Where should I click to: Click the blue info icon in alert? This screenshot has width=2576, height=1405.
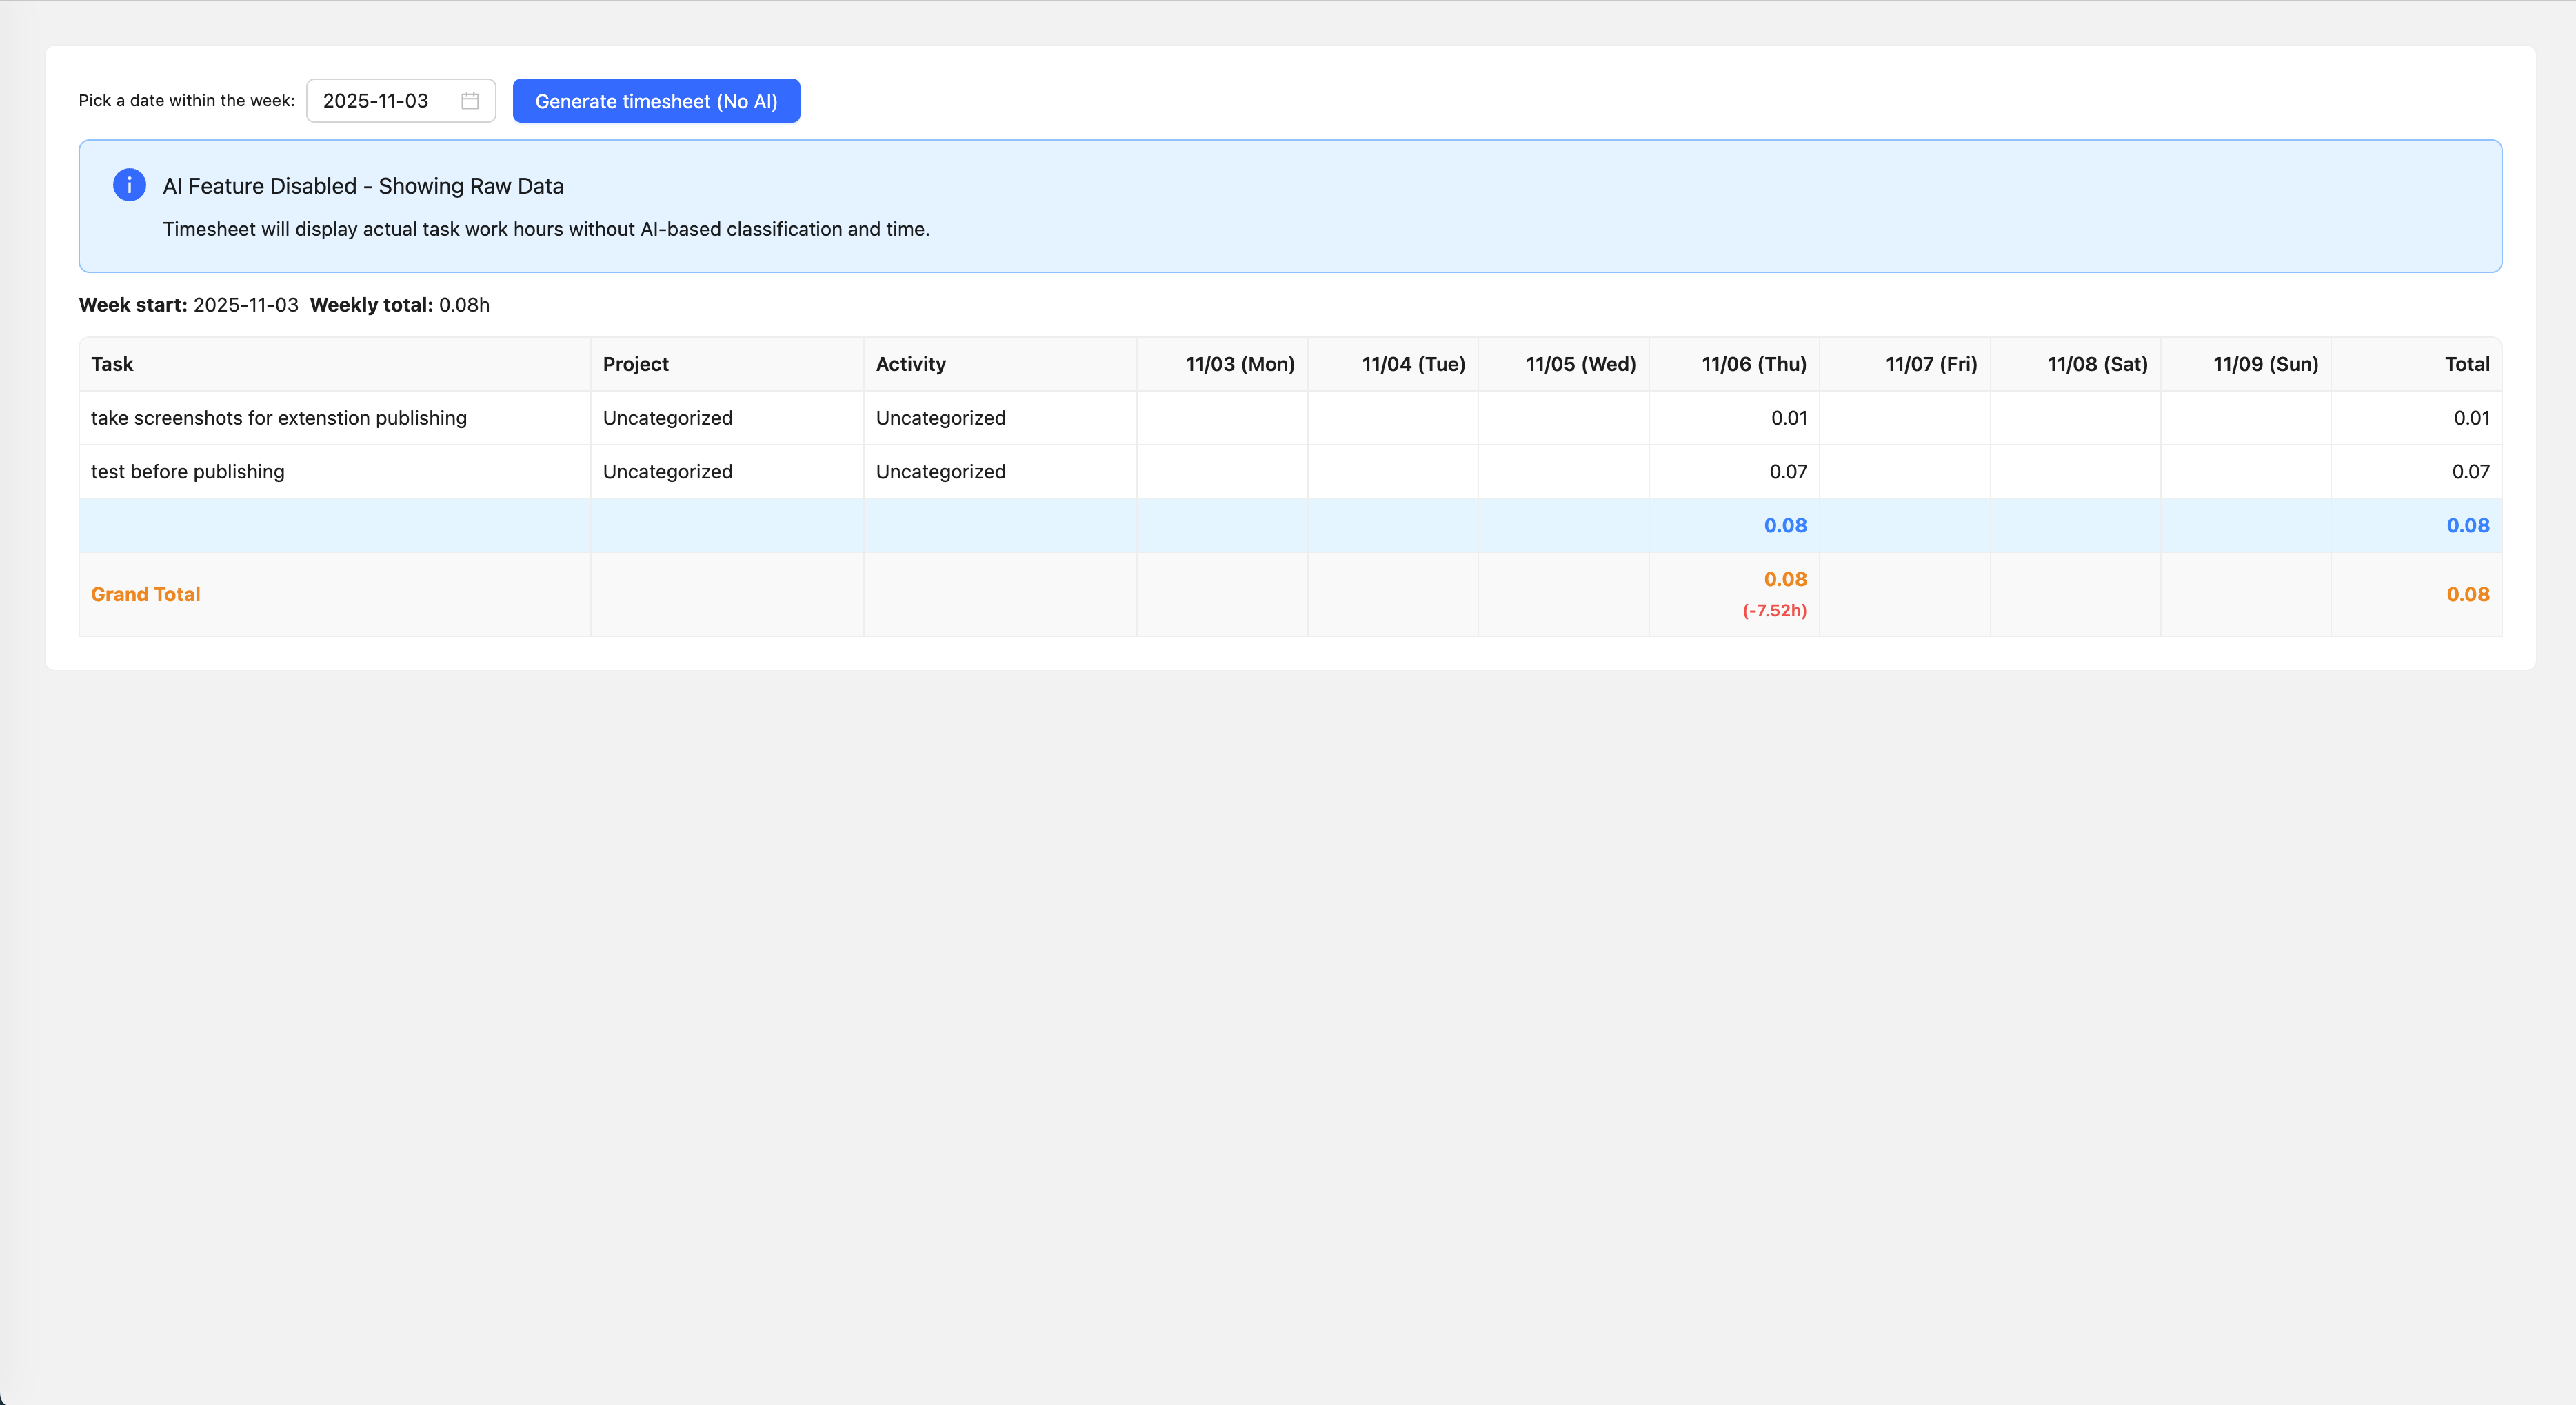pyautogui.click(x=129, y=185)
